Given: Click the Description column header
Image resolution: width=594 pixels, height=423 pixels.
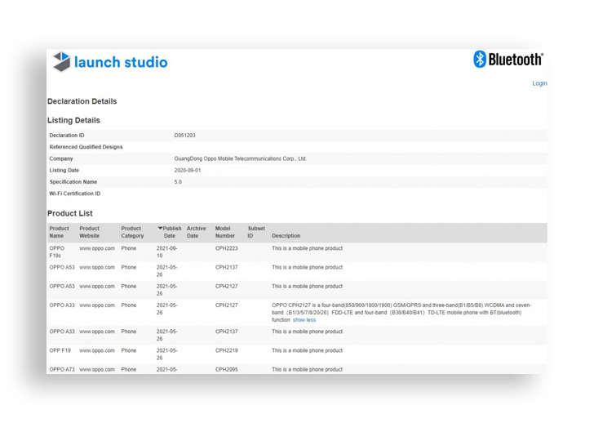Looking at the screenshot, I should (x=286, y=236).
